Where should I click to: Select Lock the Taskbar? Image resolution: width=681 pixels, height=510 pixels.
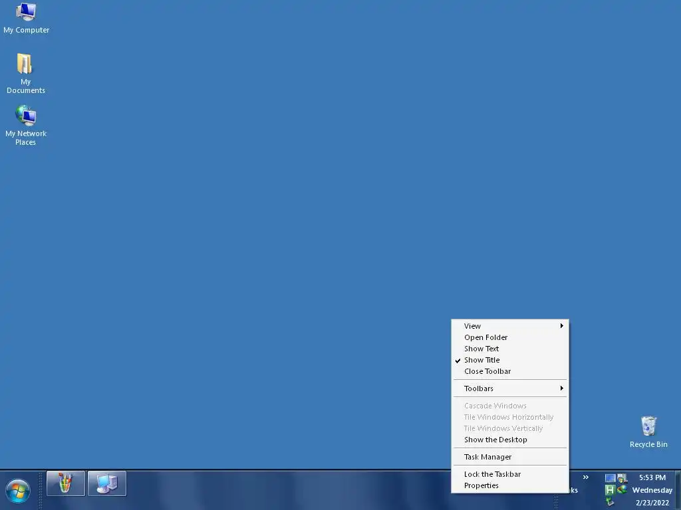510,474
